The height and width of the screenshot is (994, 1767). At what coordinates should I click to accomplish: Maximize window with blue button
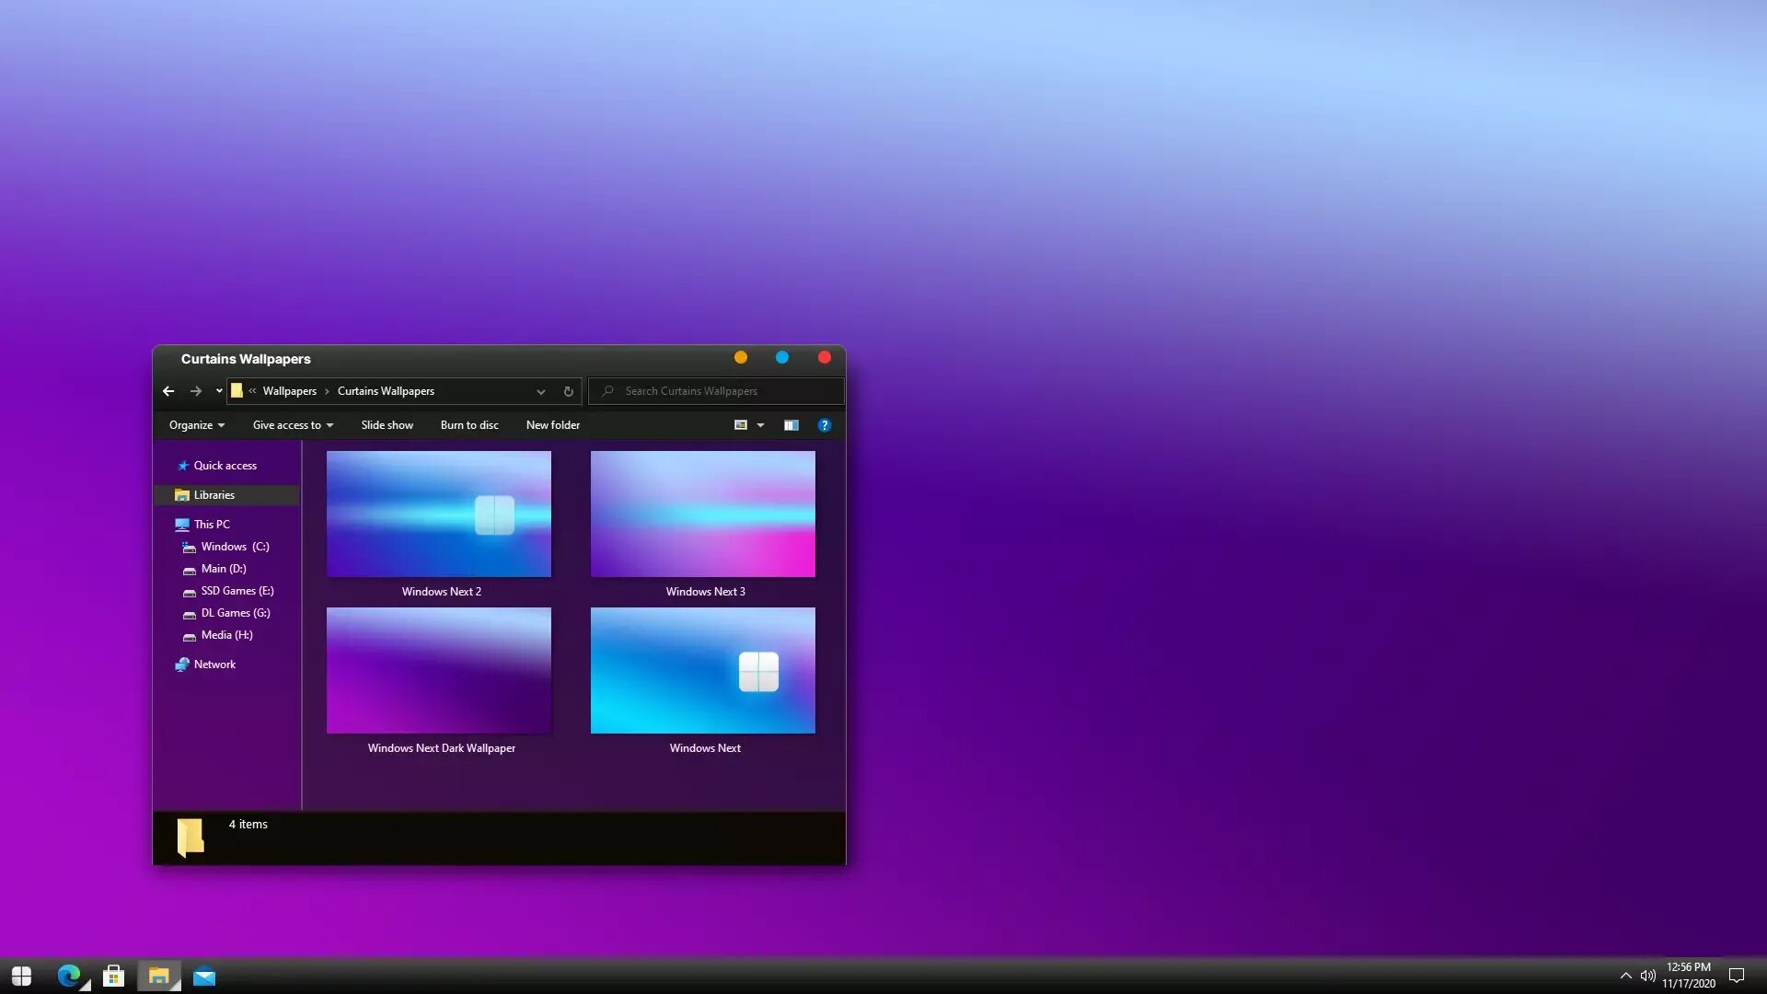click(782, 357)
